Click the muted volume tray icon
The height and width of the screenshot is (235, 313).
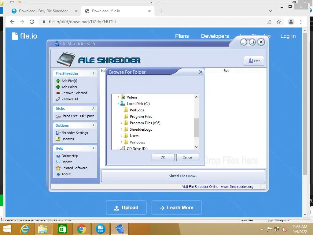click(x=284, y=229)
